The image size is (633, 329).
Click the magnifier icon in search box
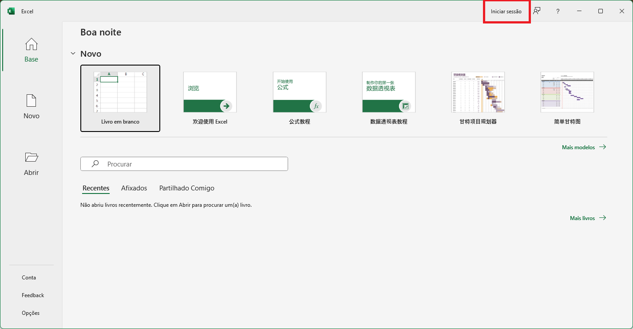pos(95,164)
